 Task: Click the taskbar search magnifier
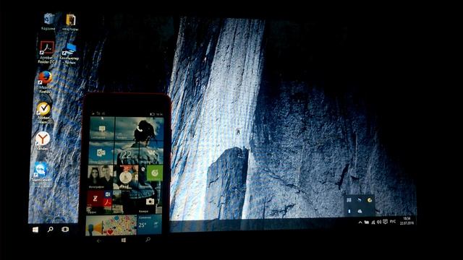pyautogui.click(x=51, y=229)
